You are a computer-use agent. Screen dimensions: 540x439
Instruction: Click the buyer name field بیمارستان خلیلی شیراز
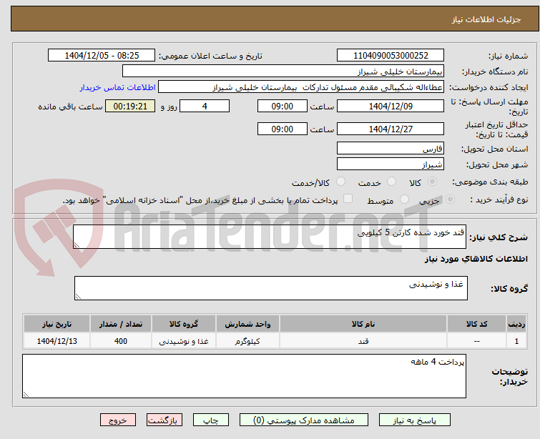pos(283,71)
